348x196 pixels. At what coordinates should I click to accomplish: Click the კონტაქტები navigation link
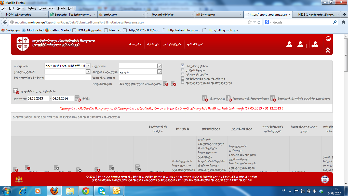[173, 44]
